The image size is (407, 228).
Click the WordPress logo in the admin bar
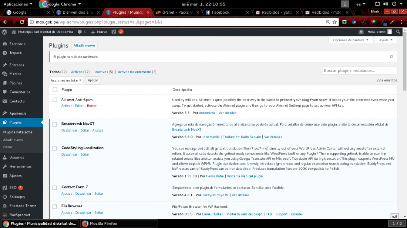(4, 32)
